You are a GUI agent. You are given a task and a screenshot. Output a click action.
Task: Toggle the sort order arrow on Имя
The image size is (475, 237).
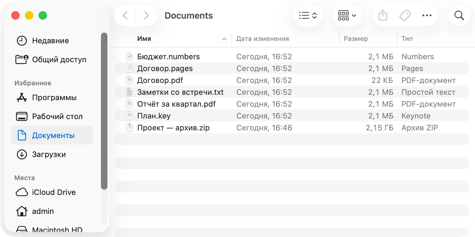(224, 39)
